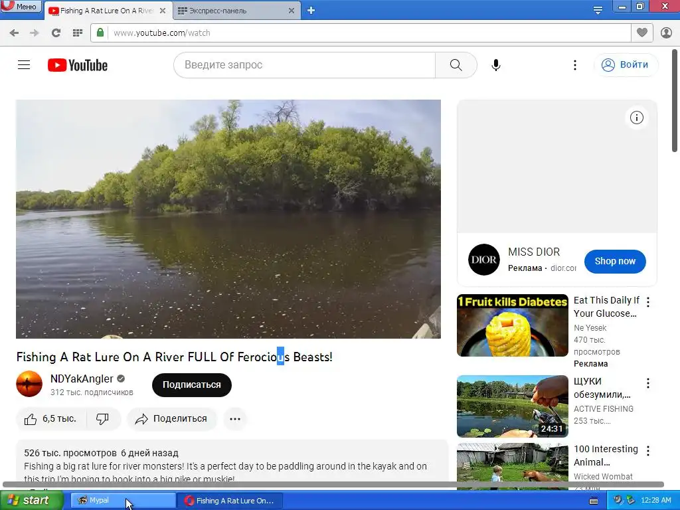Click the first system tray notification icon

pyautogui.click(x=618, y=501)
